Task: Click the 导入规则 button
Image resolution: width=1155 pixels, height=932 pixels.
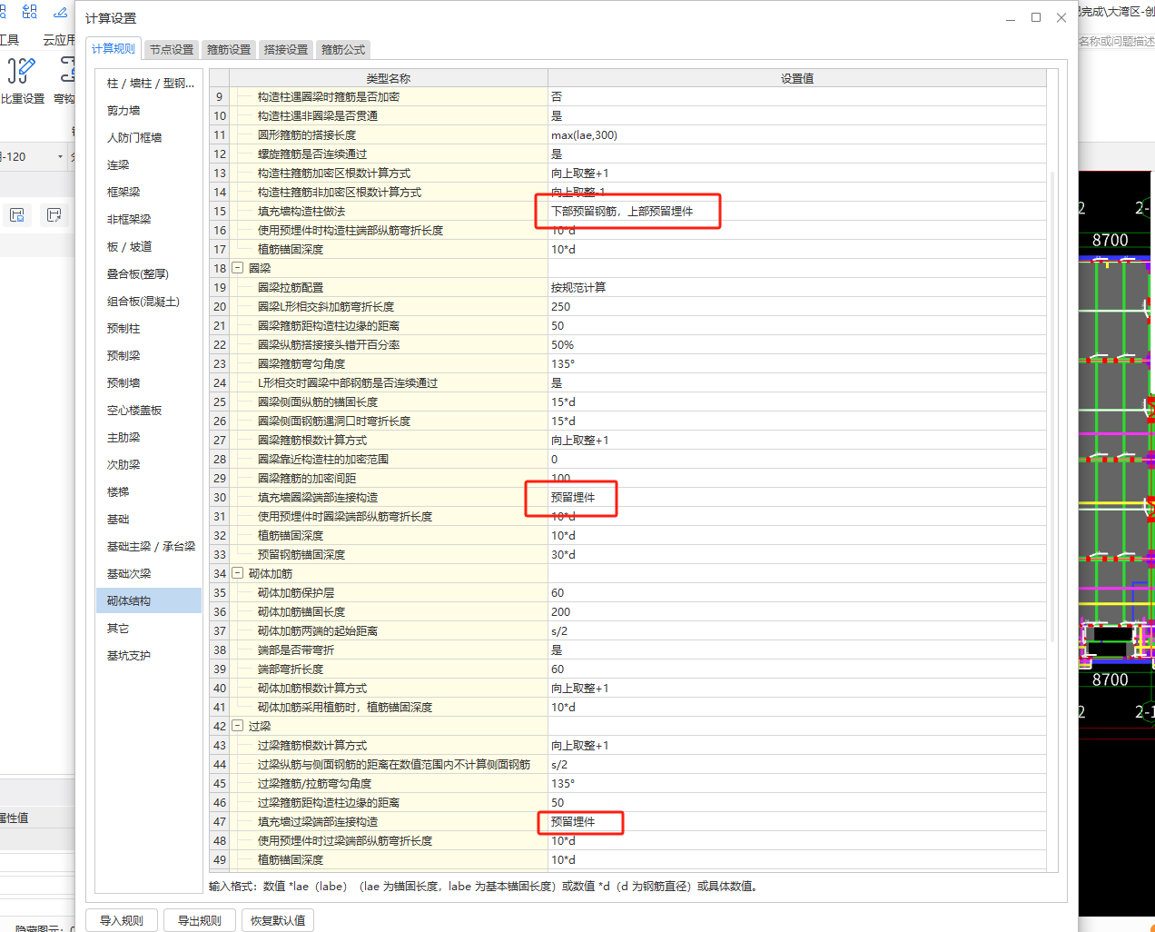Action: pyautogui.click(x=122, y=920)
